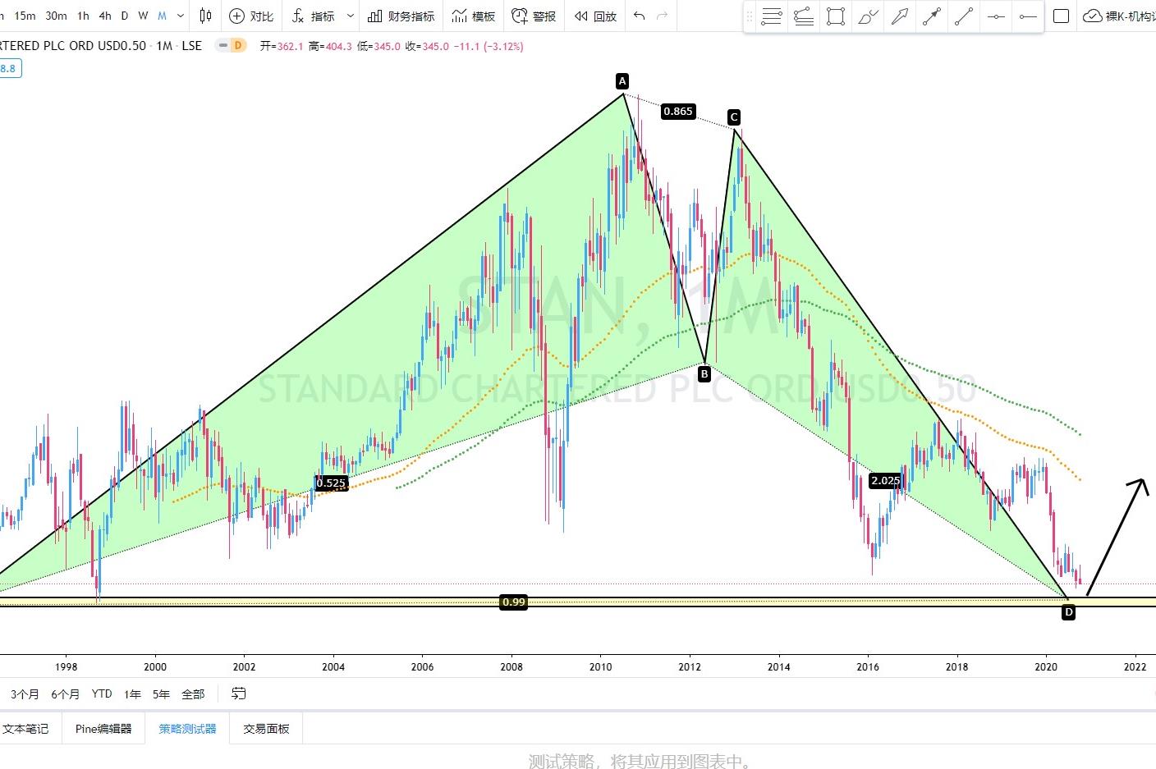Image resolution: width=1156 pixels, height=769 pixels.
Task: Open the indicator templates (模板) menu
Action: pos(474,16)
